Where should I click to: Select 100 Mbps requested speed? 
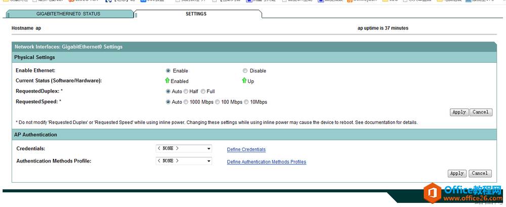click(217, 102)
